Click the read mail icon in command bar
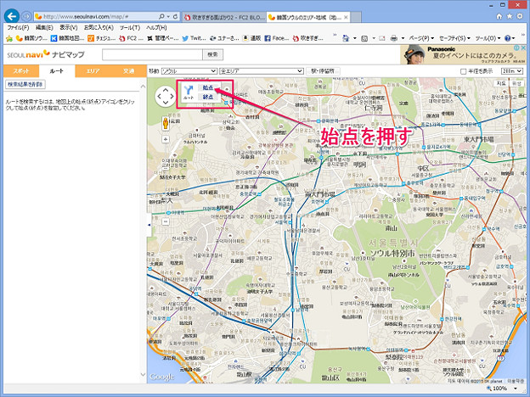This screenshot has width=530, height=397. (382, 38)
